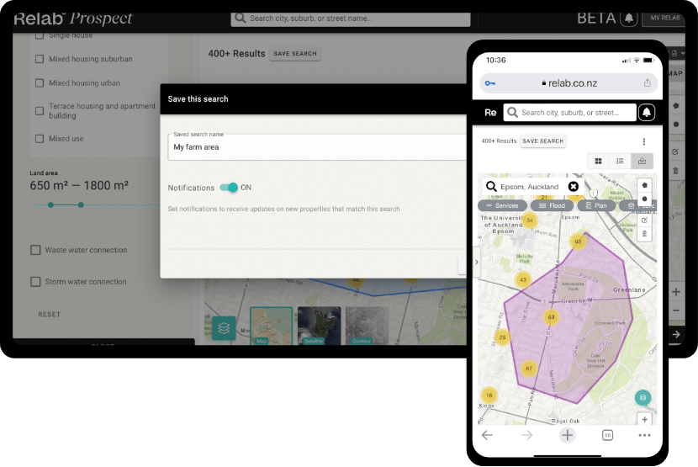Check the Waste water connection checkbox
This screenshot has width=698, height=467.
pos(36,250)
